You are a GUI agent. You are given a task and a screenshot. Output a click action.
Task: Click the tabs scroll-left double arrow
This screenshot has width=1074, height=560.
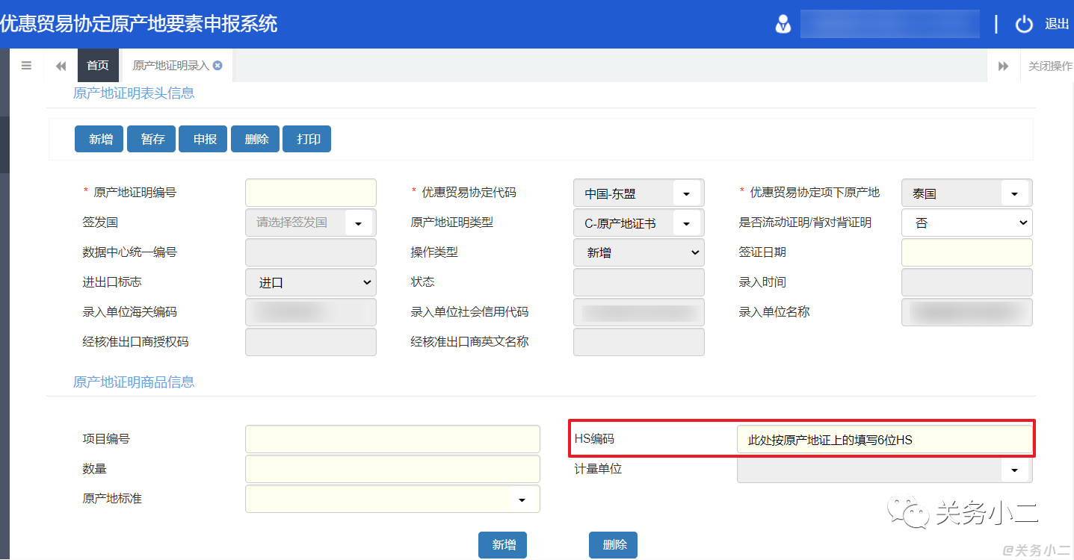tap(61, 66)
